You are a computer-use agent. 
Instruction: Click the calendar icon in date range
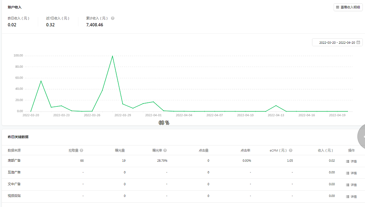(x=358, y=42)
